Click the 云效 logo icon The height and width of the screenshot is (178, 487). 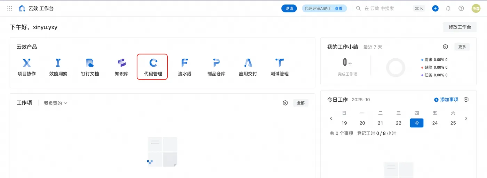click(22, 8)
